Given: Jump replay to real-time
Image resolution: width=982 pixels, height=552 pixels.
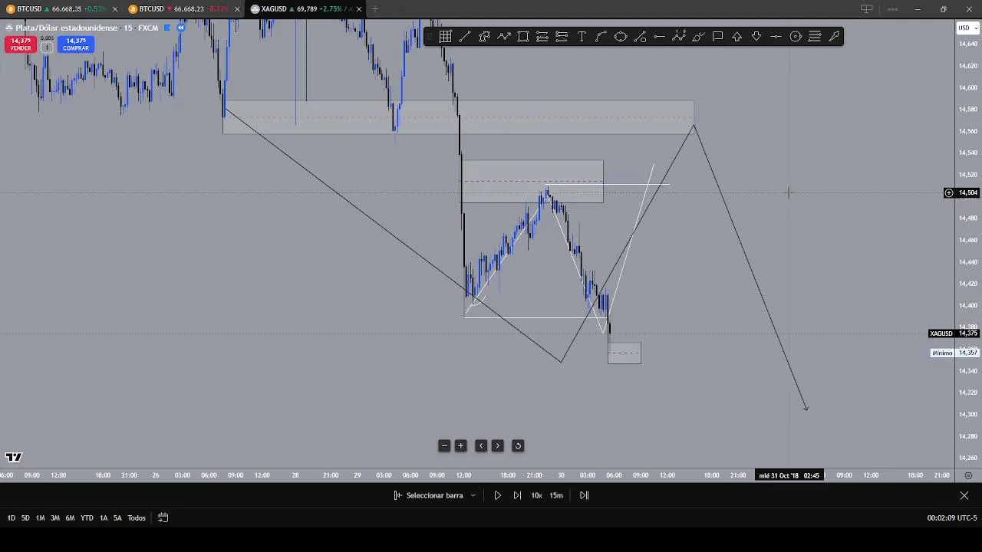Looking at the screenshot, I should coord(584,495).
